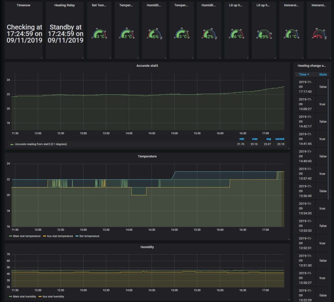Screen dimensions: 334x302
Task: Toggle Main stat temperature series in legend
Action: (x=26, y=236)
